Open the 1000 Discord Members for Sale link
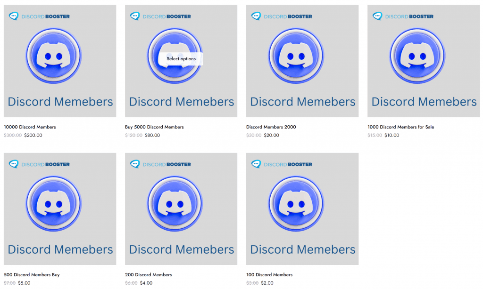The width and height of the screenshot is (483, 289). click(401, 127)
